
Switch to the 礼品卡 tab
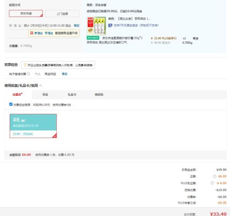[72, 94]
